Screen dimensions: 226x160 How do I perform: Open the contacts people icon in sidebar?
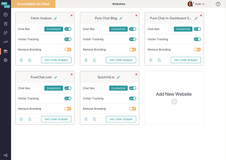coord(6,33)
